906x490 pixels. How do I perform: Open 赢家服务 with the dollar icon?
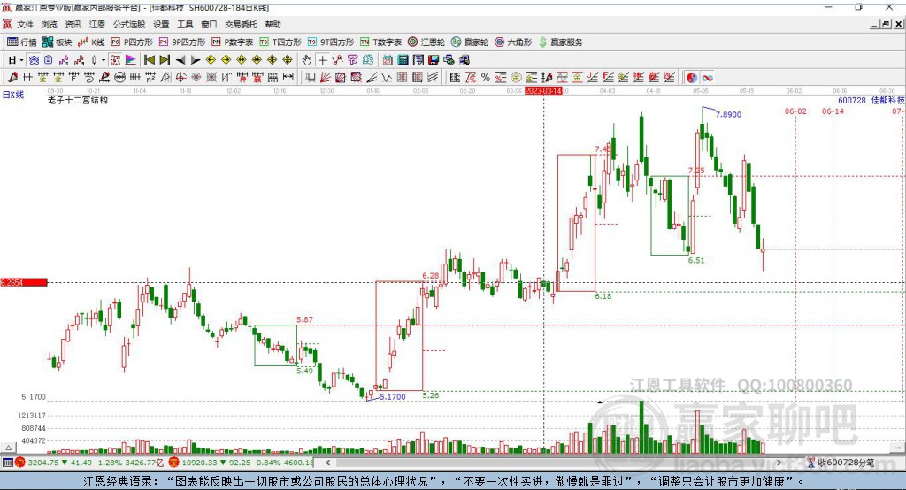(x=560, y=42)
